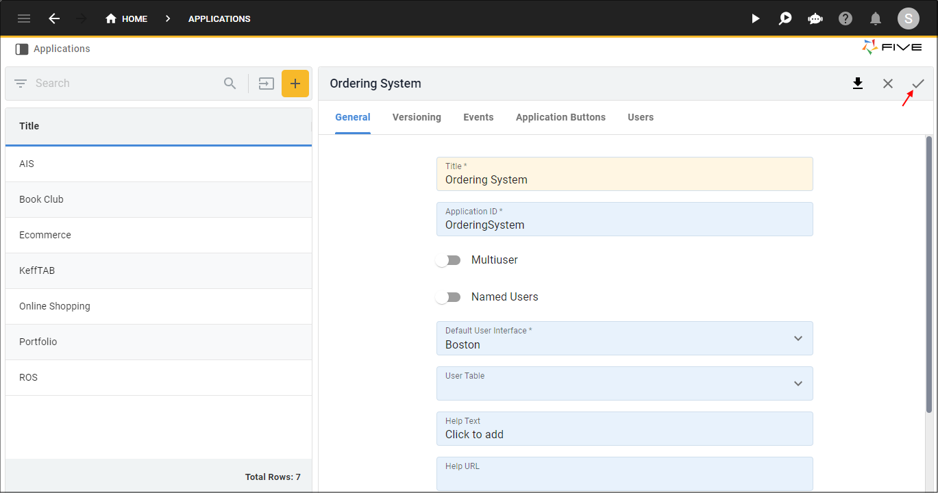Open notifications bell

point(876,18)
